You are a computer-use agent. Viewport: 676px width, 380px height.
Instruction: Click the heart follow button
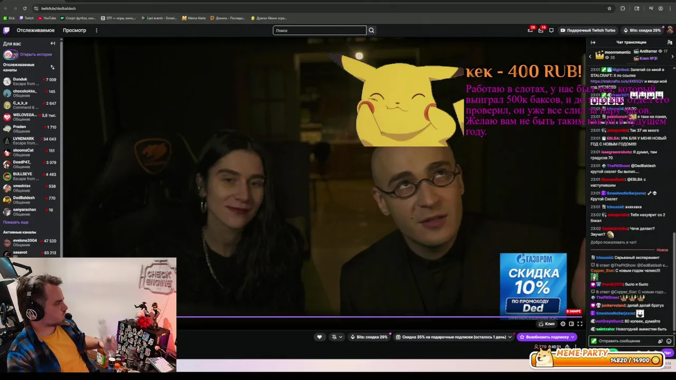tap(319, 337)
